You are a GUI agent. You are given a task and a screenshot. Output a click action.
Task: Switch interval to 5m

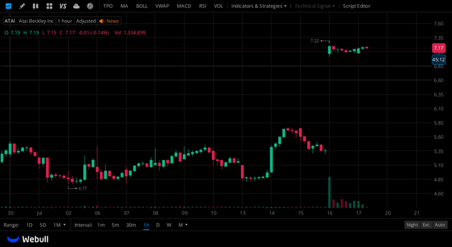(x=115, y=225)
